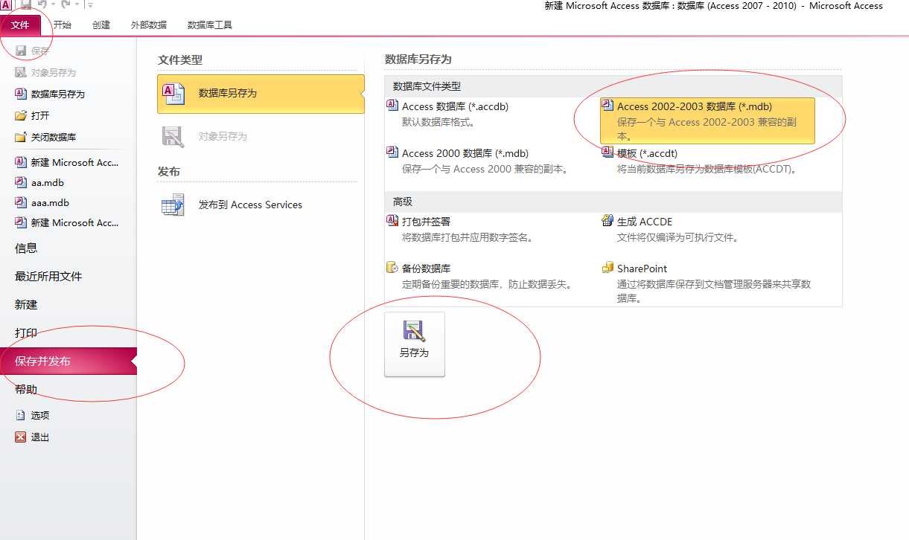Switch to the 外部数据 ribbon tab

click(x=149, y=25)
